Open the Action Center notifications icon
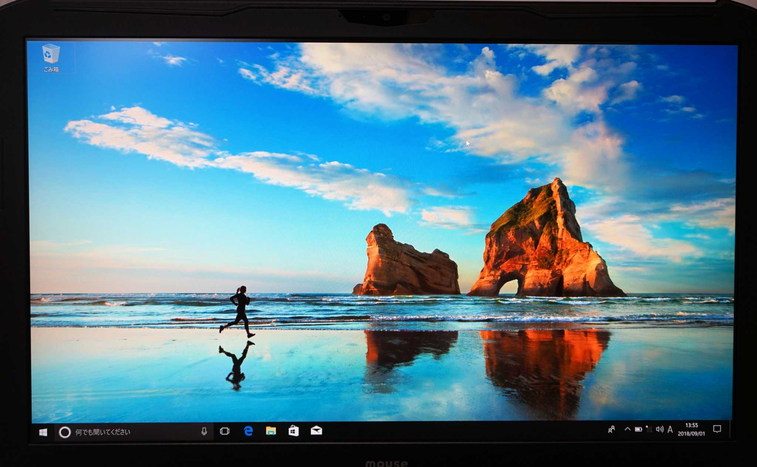This screenshot has height=467, width=757. pos(717,429)
